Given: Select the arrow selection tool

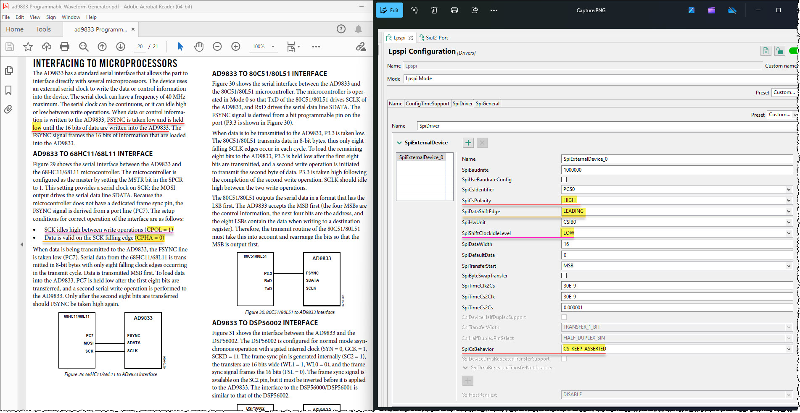Looking at the screenshot, I should tap(180, 47).
